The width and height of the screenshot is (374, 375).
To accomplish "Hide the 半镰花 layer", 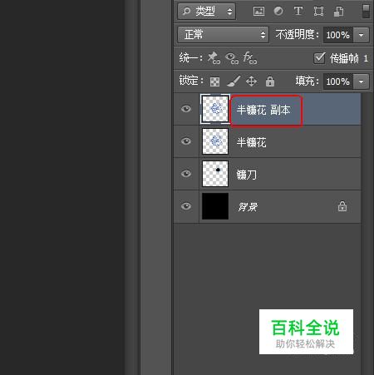I will [x=186, y=141].
